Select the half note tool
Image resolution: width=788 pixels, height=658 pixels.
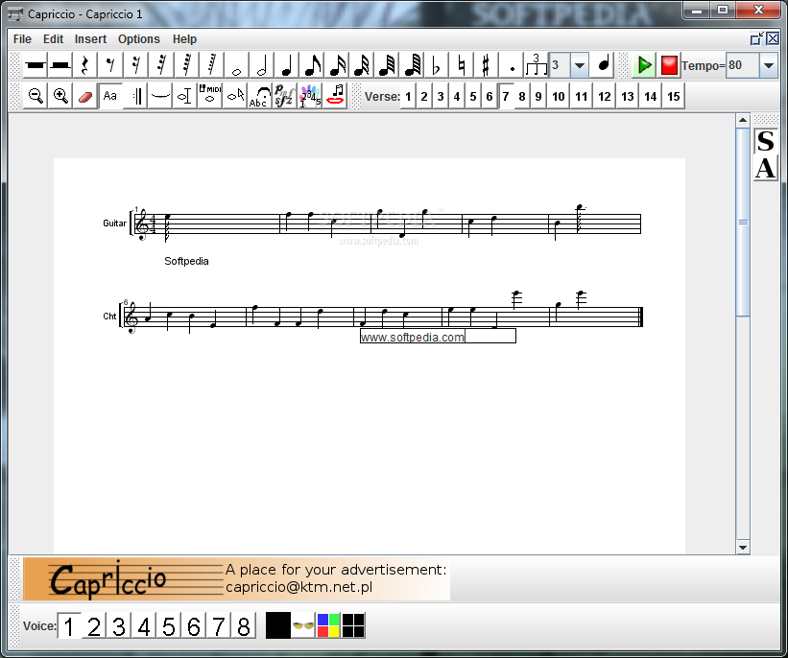(x=261, y=65)
